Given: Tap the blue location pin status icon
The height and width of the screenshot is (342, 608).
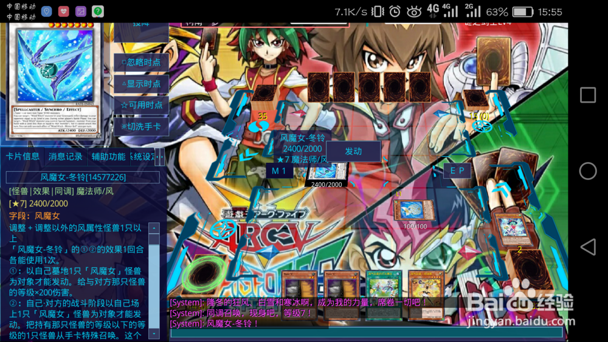Looking at the screenshot, I should [x=47, y=11].
